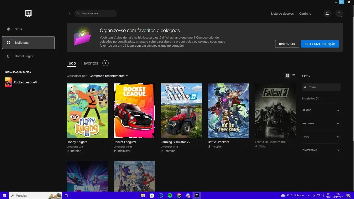Open options menu for Fallout 3
This screenshot has height=199, width=354.
[293, 142]
